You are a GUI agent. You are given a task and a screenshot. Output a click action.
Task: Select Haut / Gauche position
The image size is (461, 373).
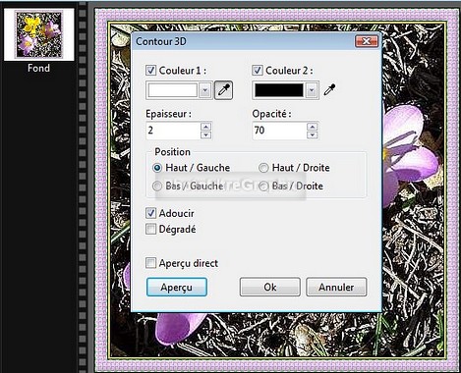coord(157,168)
